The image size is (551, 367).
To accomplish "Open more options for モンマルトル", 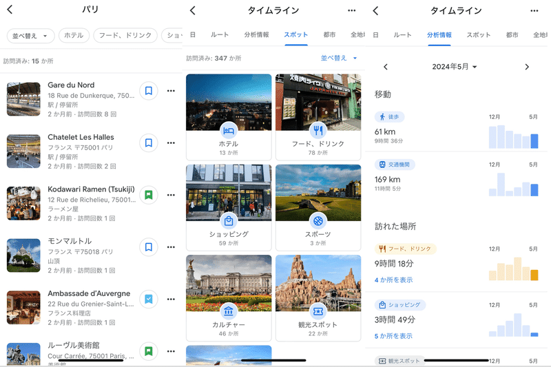I will [171, 247].
